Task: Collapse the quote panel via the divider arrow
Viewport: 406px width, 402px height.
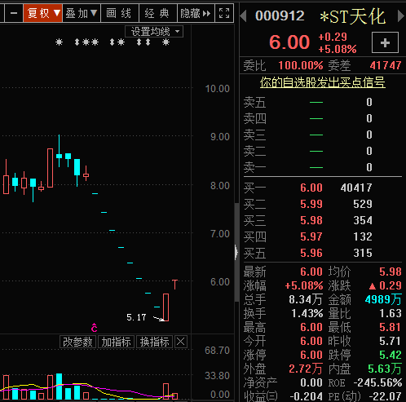Action: (236, 252)
